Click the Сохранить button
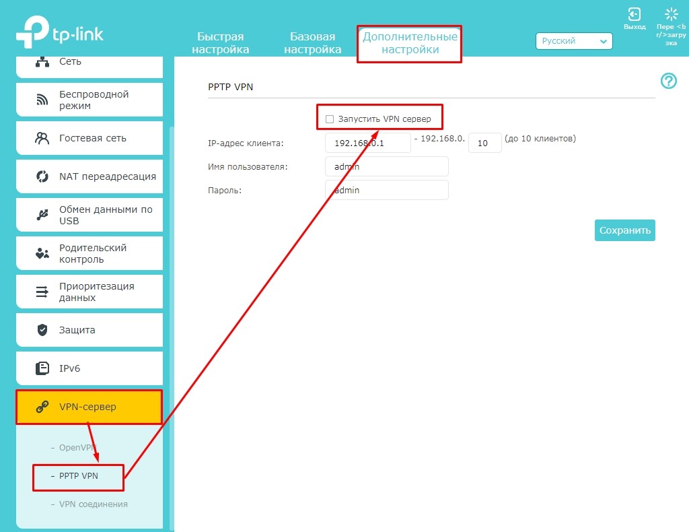This screenshot has height=532, width=689. pyautogui.click(x=625, y=230)
